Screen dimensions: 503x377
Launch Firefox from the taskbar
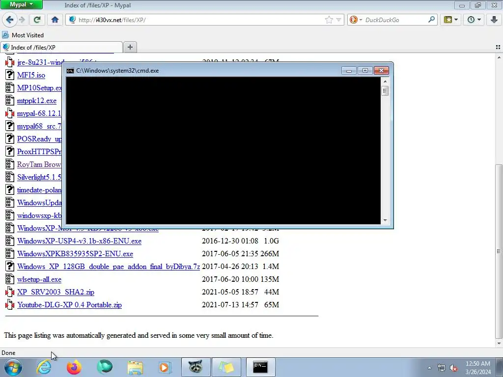pos(74,367)
